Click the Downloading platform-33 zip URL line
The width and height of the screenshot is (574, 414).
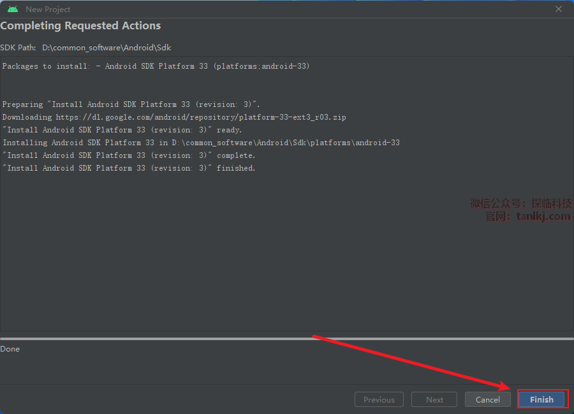point(174,117)
